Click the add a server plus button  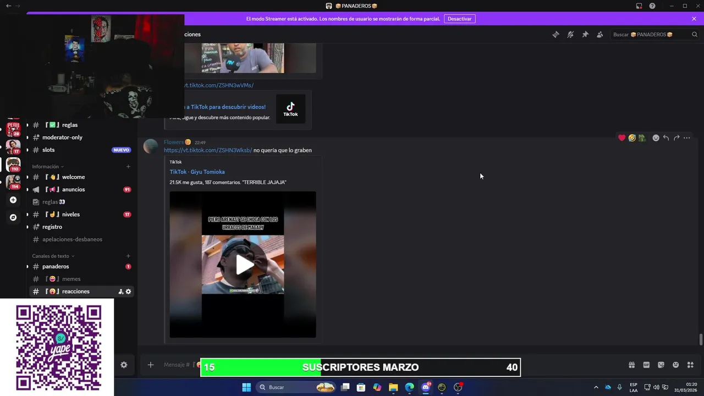click(13, 200)
